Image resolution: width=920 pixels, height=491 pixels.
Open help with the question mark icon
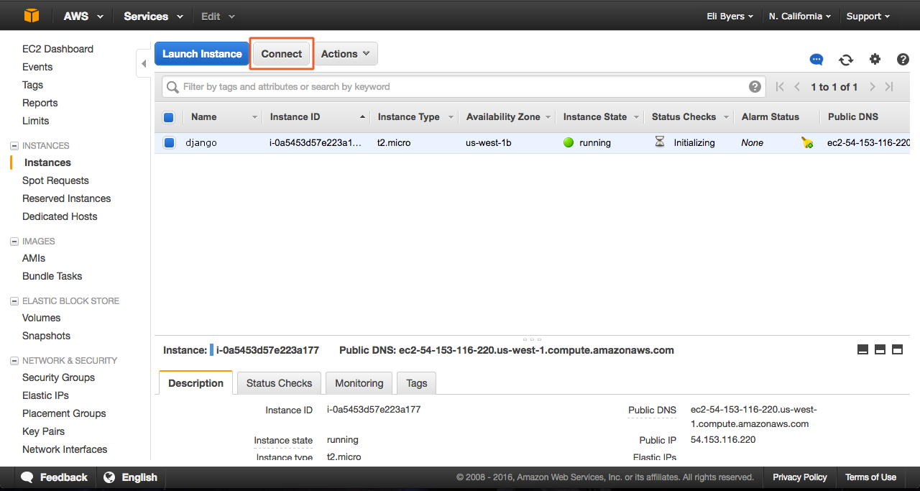tap(903, 60)
